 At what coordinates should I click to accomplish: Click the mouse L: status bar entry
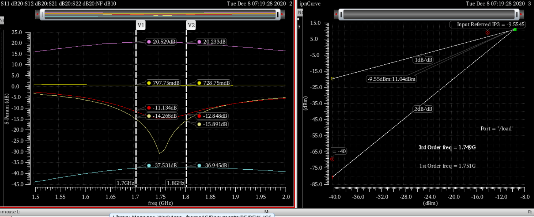coord(10,212)
